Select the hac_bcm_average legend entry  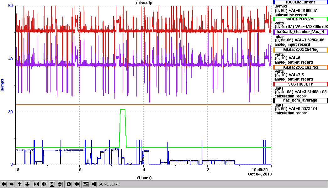(x=300, y=100)
